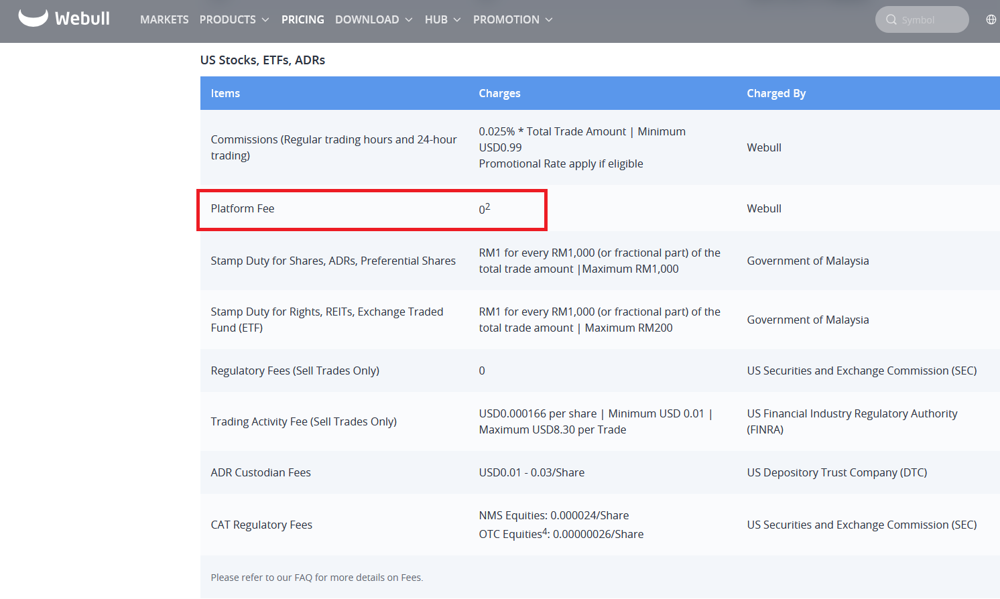Open the globe language selector
This screenshot has width=1000, height=599.
point(991,19)
